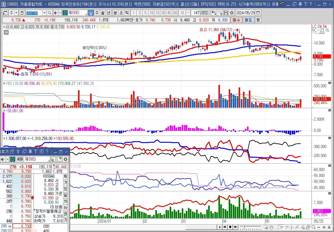Pin the order book window with pushpin icon
Image resolution: width=334 pixels, height=232 pixels.
tap(30, 151)
